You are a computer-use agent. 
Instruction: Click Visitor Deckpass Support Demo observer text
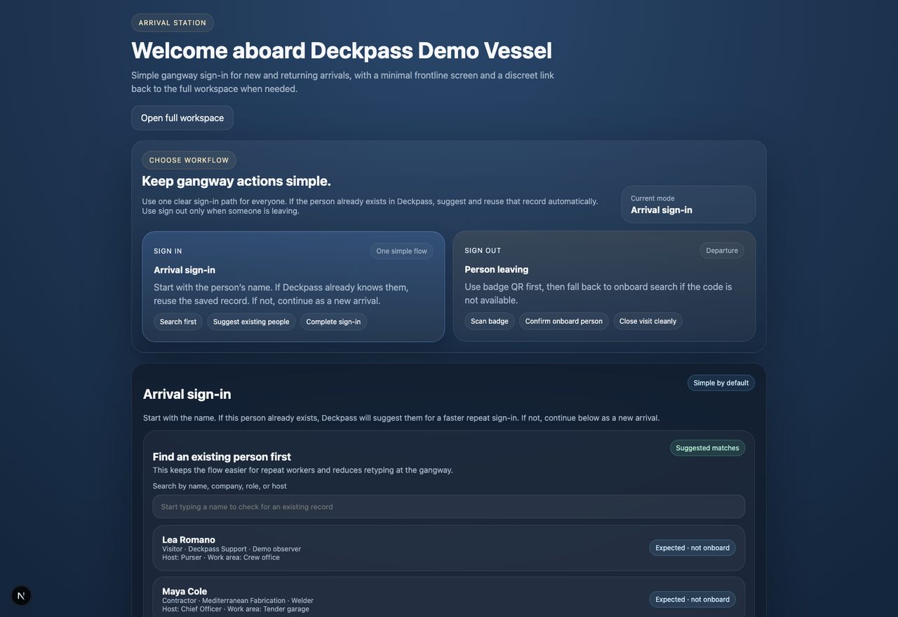(x=232, y=549)
